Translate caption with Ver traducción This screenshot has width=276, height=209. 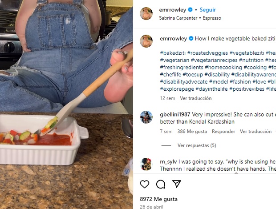(x=196, y=98)
